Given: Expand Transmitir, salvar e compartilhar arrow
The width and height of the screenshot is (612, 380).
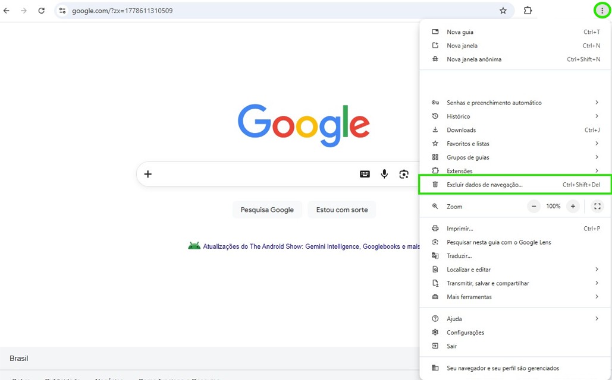Looking at the screenshot, I should 597,283.
